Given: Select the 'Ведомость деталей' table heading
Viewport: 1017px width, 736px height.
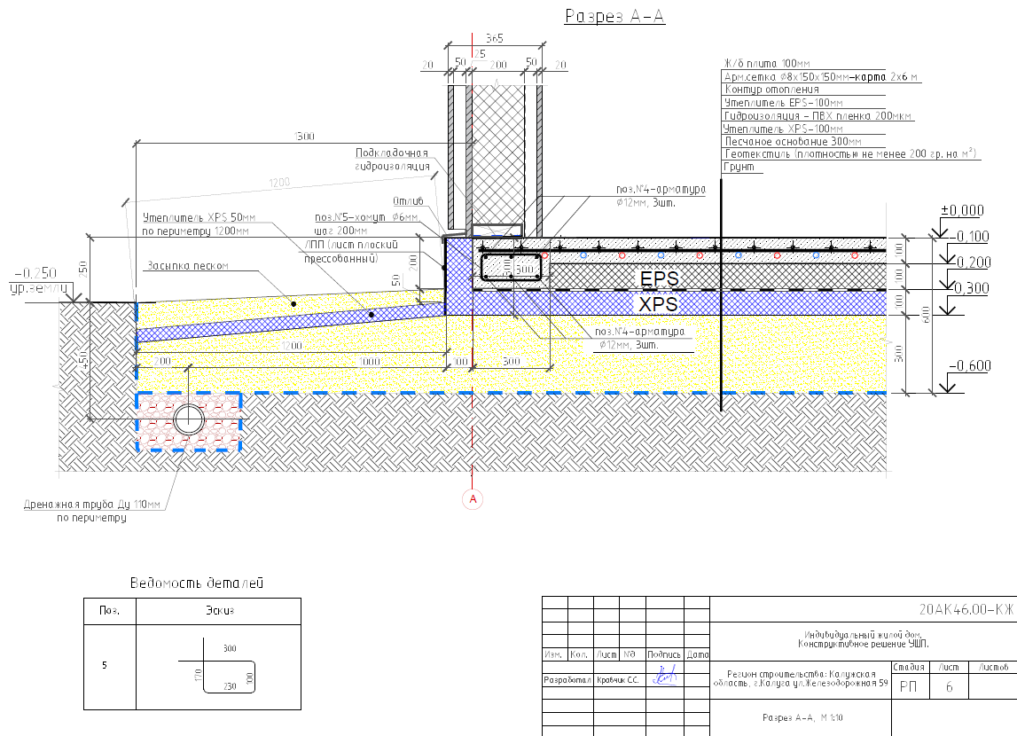Looking at the screenshot, I should pos(197,583).
